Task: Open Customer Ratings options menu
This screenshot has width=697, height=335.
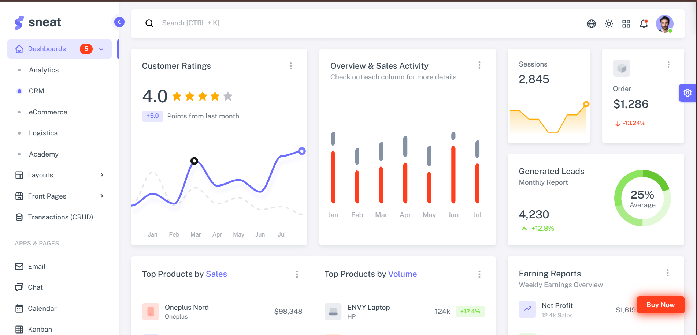Action: pyautogui.click(x=291, y=66)
